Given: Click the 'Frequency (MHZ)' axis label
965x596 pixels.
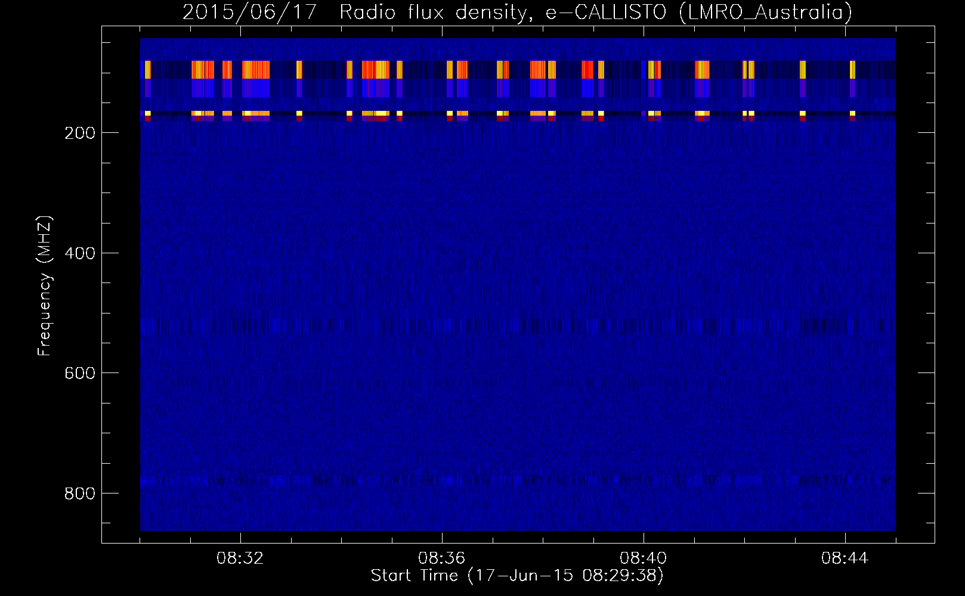Looking at the screenshot, I should click(x=45, y=285).
